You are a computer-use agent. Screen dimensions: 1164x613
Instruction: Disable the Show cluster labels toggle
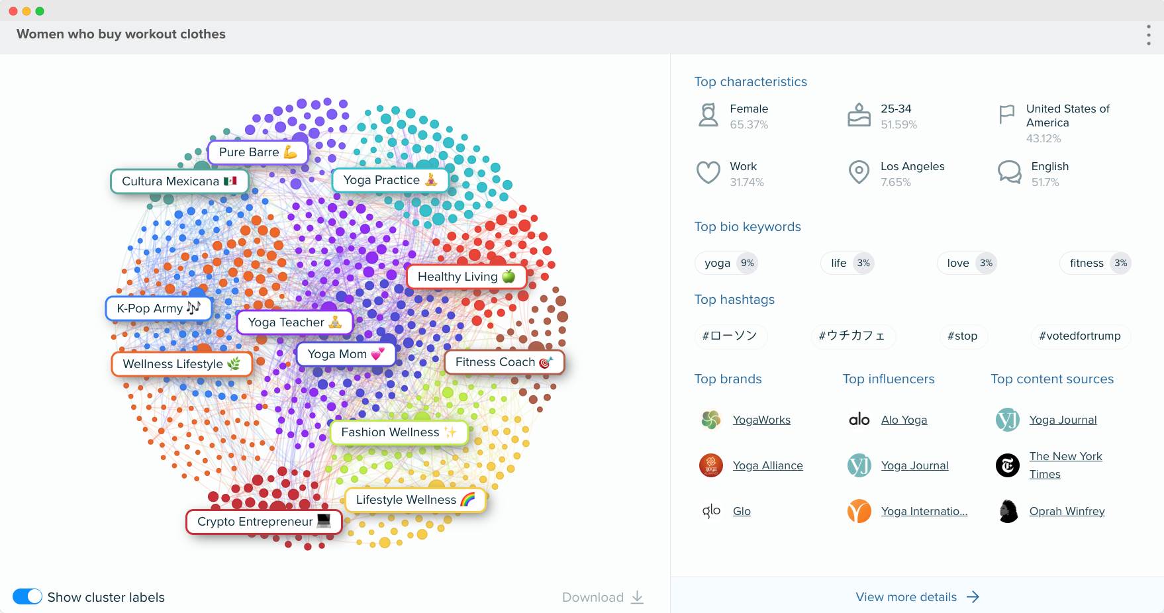pos(27,596)
